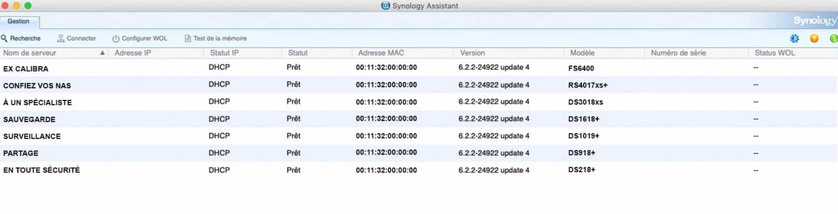Image resolution: width=838 pixels, height=214 pixels.
Task: Click the Test de la mémoire document icon
Action: click(188, 39)
